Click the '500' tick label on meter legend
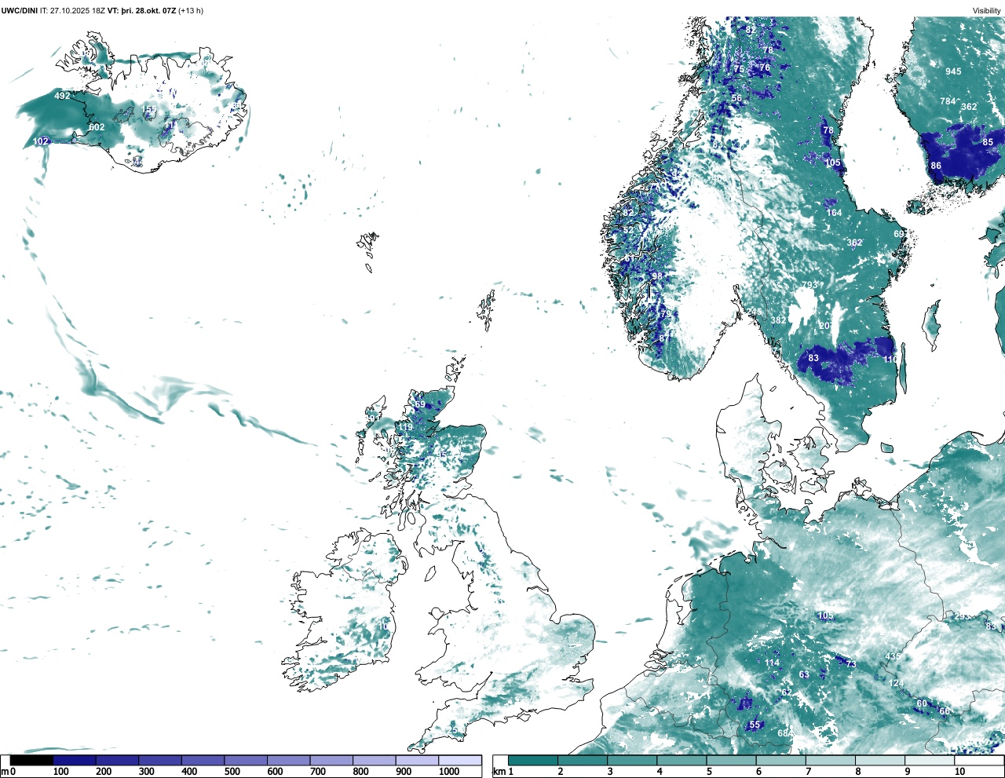The height and width of the screenshot is (778, 1005). [x=232, y=772]
